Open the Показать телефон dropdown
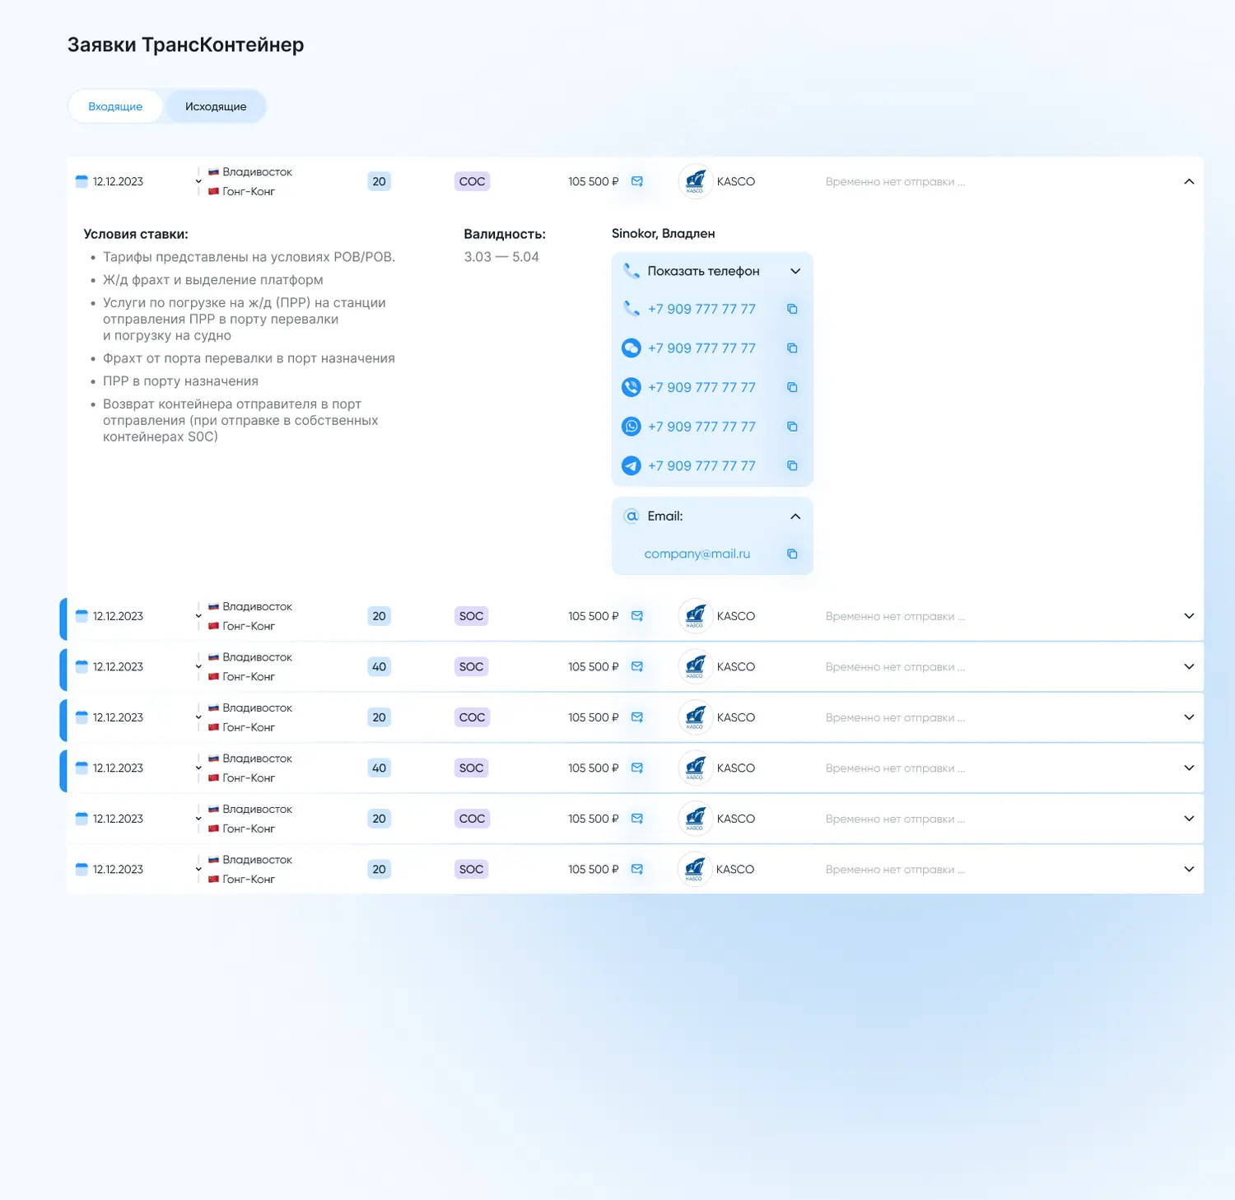Viewport: 1235px width, 1200px height. [712, 271]
